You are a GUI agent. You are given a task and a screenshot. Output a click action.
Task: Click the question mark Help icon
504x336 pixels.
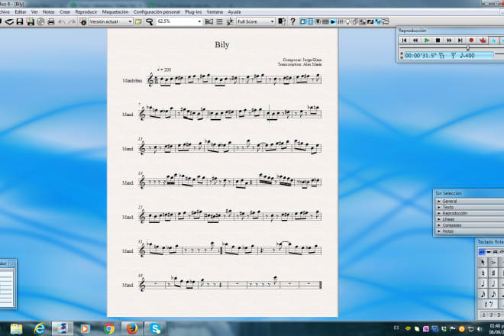point(292,21)
